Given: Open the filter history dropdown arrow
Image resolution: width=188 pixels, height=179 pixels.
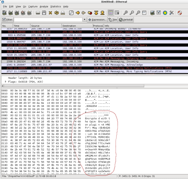Looking at the screenshot, I should click(x=84, y=19).
